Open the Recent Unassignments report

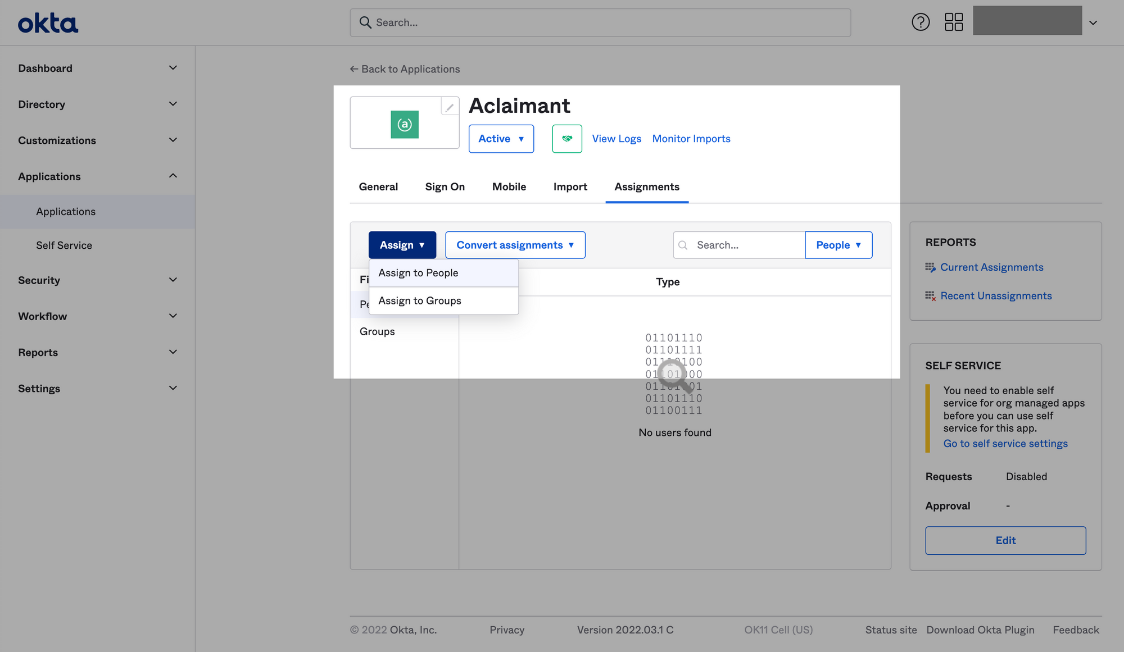[996, 296]
